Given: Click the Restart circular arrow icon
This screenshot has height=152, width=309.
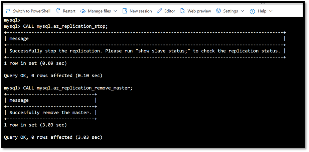Looking at the screenshot, I should click(x=58, y=11).
